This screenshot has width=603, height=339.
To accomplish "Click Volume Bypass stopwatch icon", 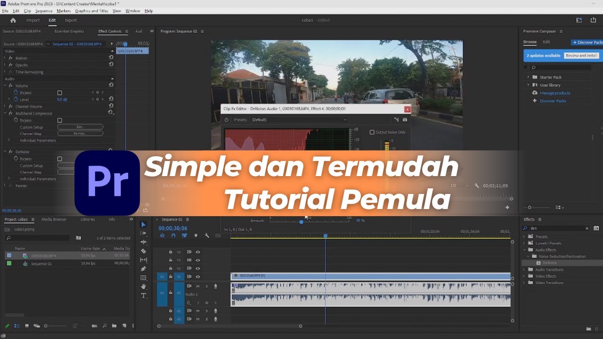I will pyautogui.click(x=16, y=93).
